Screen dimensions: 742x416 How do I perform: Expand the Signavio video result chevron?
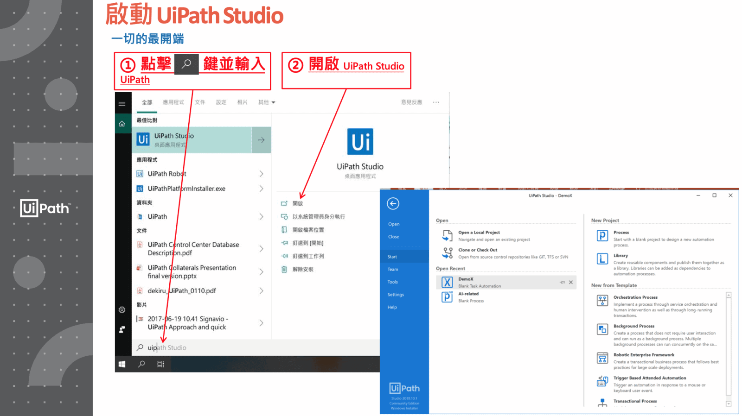pyautogui.click(x=261, y=323)
